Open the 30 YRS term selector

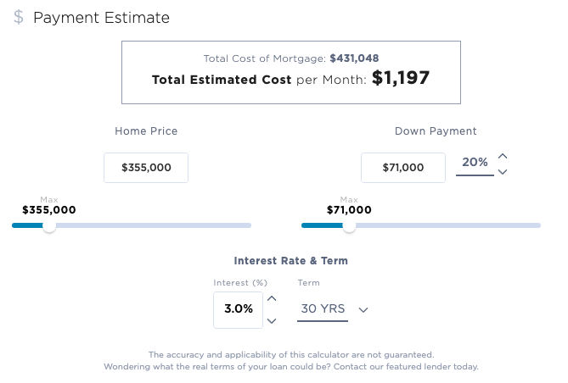pos(323,309)
